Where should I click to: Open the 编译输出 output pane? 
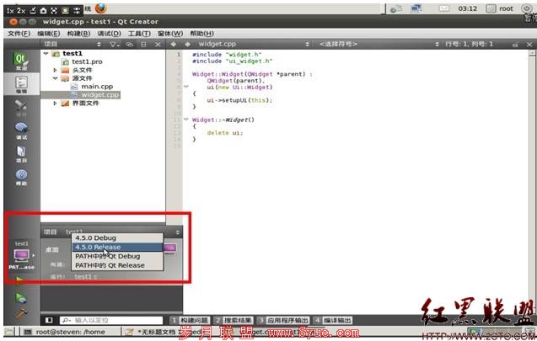click(333, 320)
